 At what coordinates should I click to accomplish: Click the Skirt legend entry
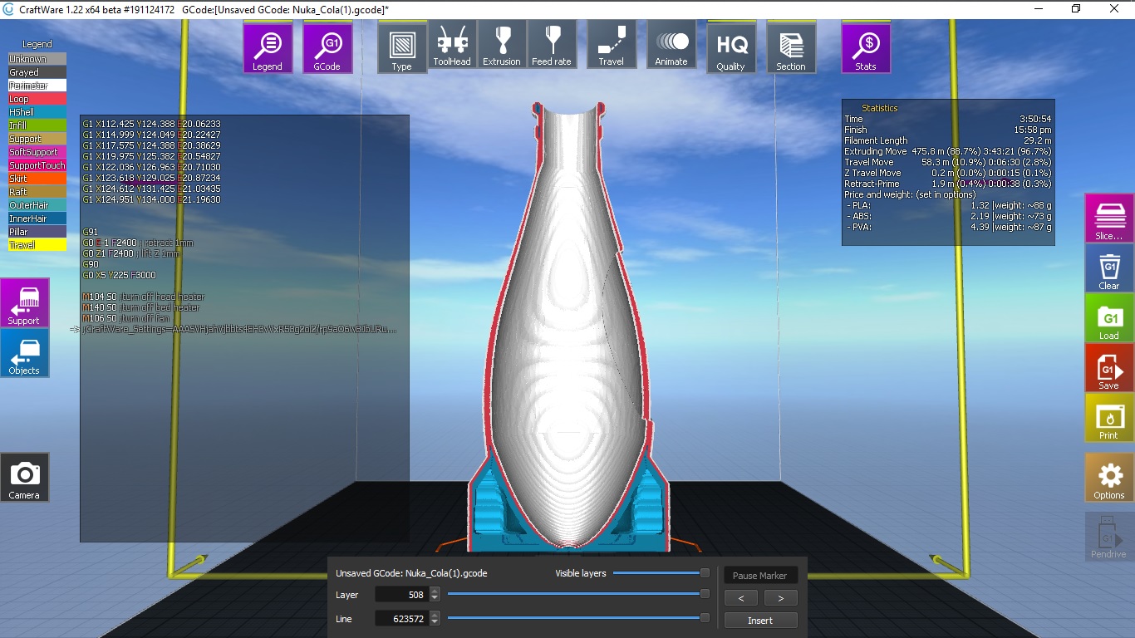(37, 179)
